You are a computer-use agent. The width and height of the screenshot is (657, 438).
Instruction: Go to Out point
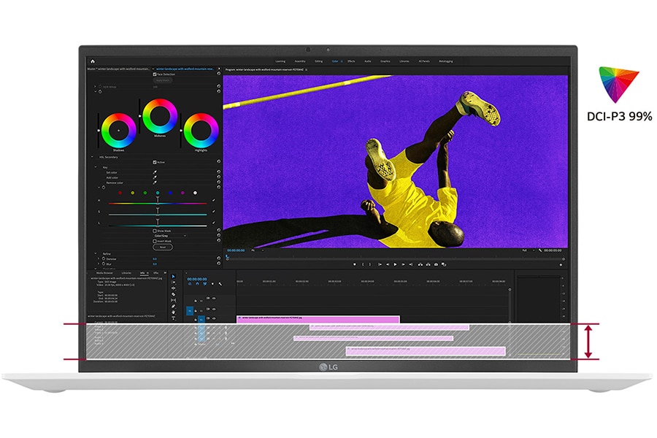tap(410, 264)
